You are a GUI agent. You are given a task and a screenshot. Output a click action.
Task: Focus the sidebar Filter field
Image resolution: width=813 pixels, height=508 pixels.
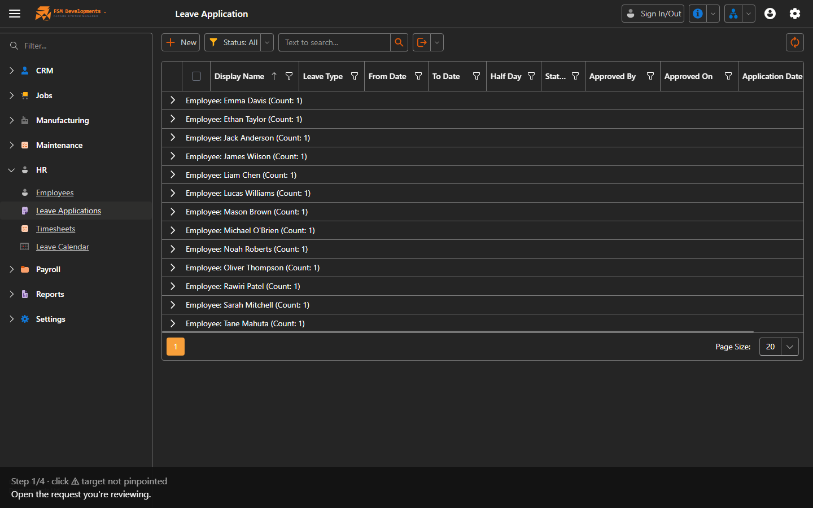(x=85, y=46)
